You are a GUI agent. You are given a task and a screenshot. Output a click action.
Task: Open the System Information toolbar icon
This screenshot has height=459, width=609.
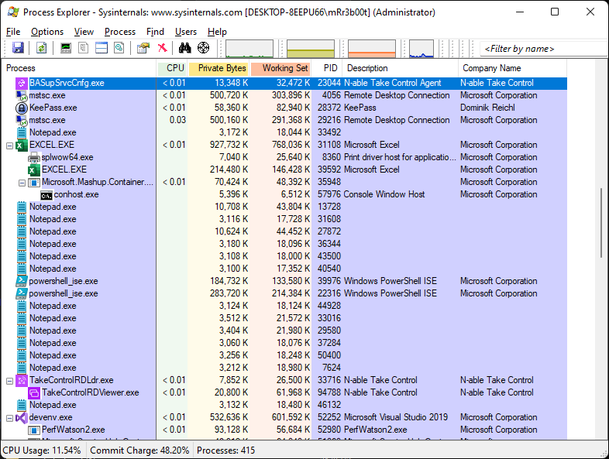pos(66,48)
